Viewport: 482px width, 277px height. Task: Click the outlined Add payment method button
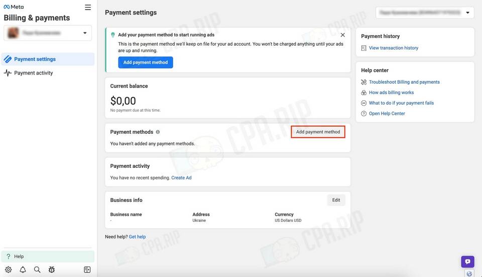(318, 132)
